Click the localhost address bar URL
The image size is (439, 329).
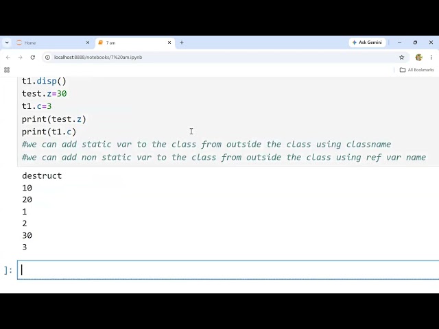(98, 58)
